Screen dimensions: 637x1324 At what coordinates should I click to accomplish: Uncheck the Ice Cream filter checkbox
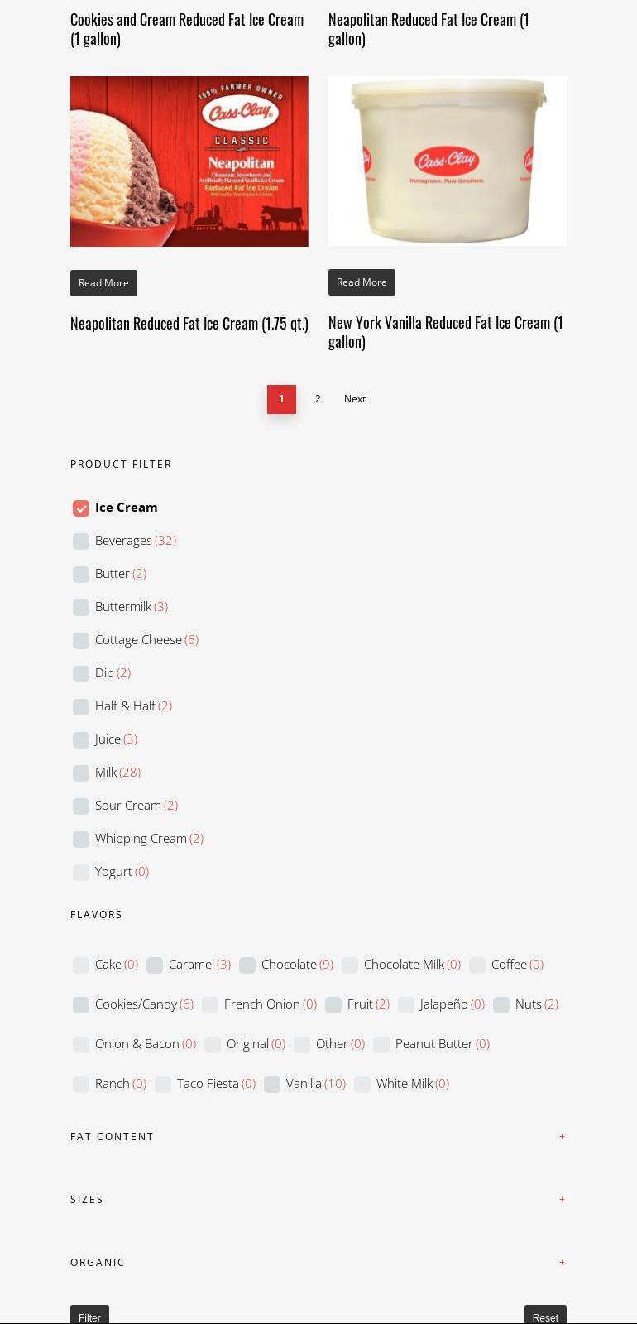coord(81,508)
